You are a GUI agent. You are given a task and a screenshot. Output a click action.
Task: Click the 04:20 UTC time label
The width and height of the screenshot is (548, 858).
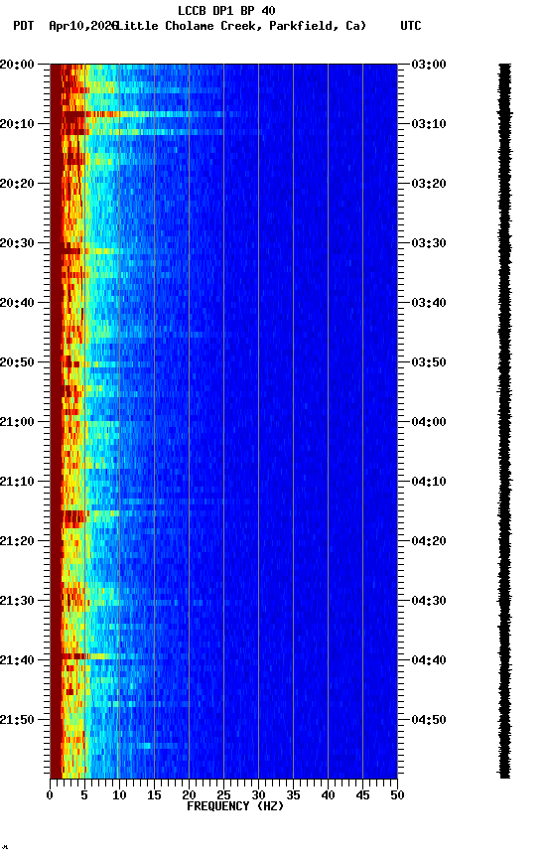[x=429, y=542]
